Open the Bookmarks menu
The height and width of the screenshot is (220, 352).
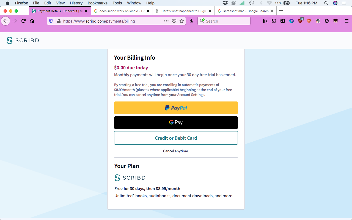[98, 3]
